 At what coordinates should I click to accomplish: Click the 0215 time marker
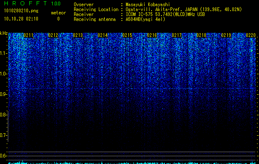coord(127,35)
